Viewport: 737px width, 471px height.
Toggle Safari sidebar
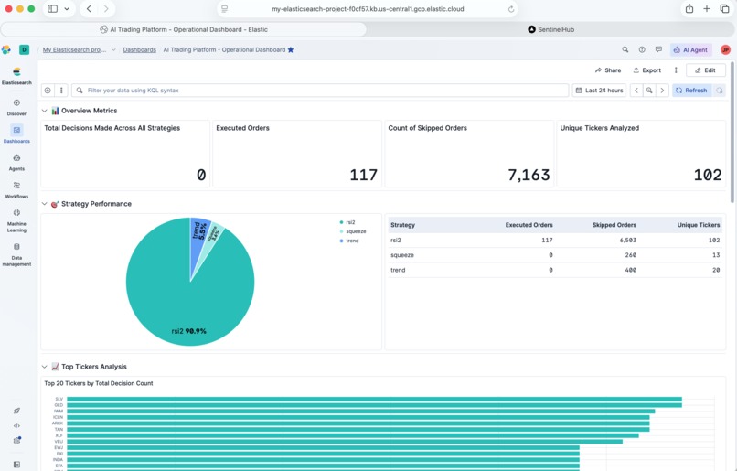coord(53,8)
